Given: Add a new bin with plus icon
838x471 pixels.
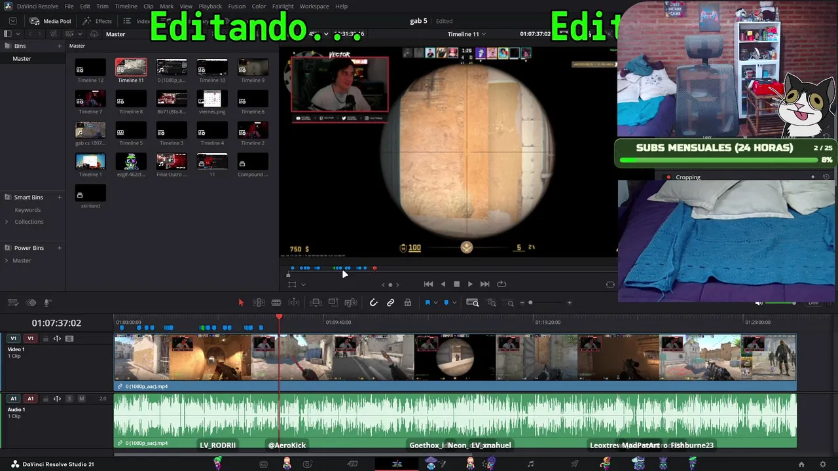Looking at the screenshot, I should point(60,46).
